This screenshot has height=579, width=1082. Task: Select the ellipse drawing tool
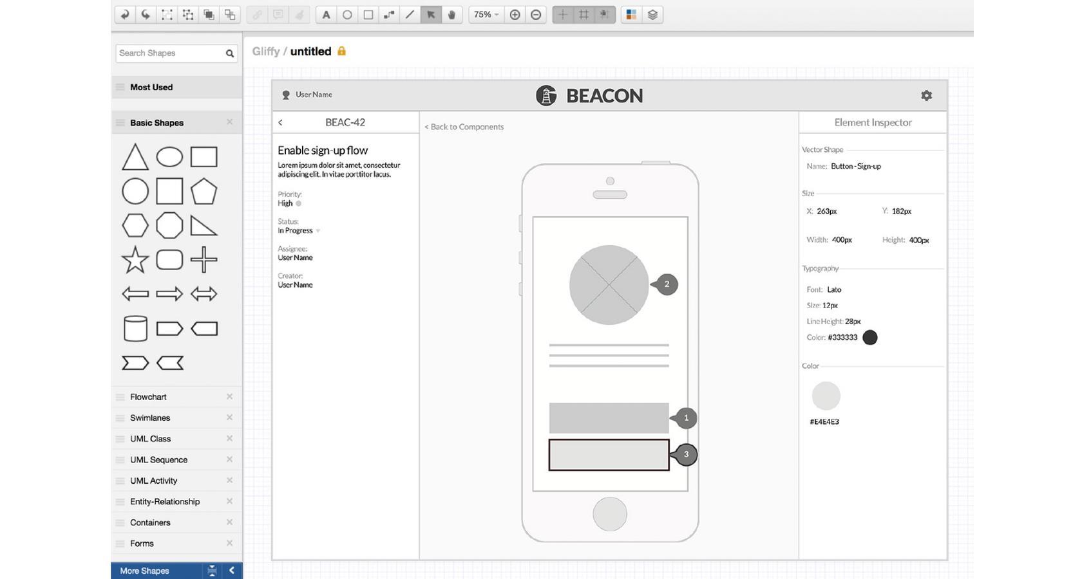click(347, 15)
